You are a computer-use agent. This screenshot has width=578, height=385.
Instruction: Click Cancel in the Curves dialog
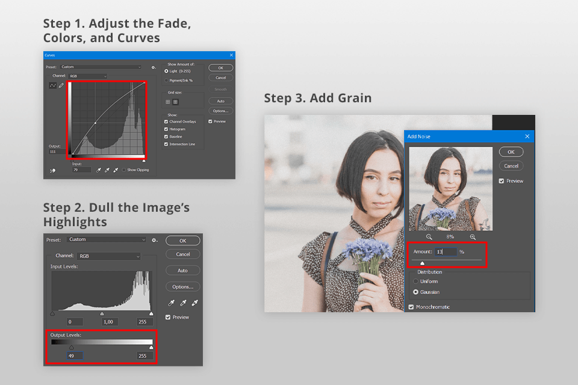(x=221, y=78)
